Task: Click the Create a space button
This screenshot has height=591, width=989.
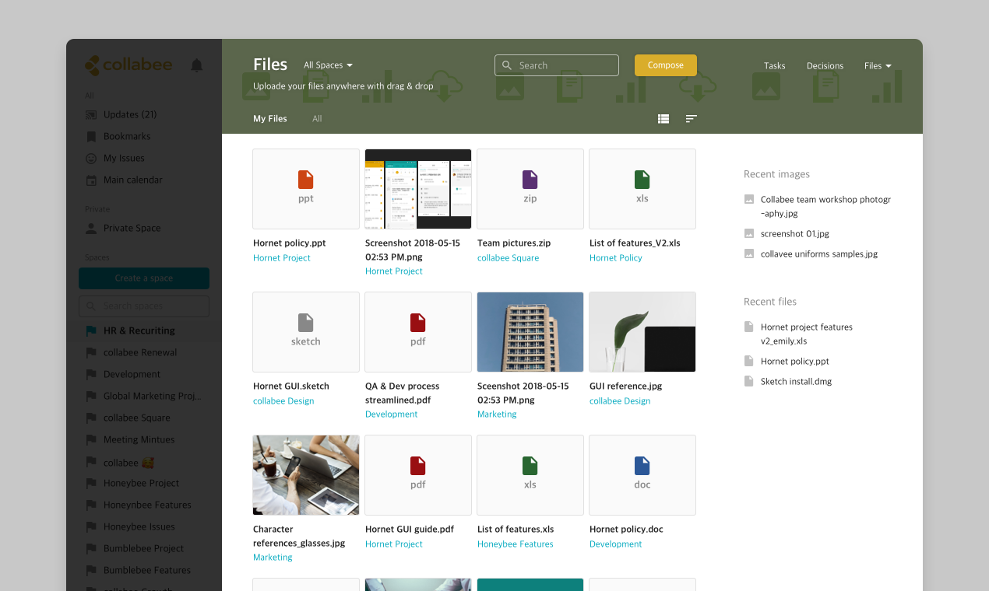Action: point(144,278)
